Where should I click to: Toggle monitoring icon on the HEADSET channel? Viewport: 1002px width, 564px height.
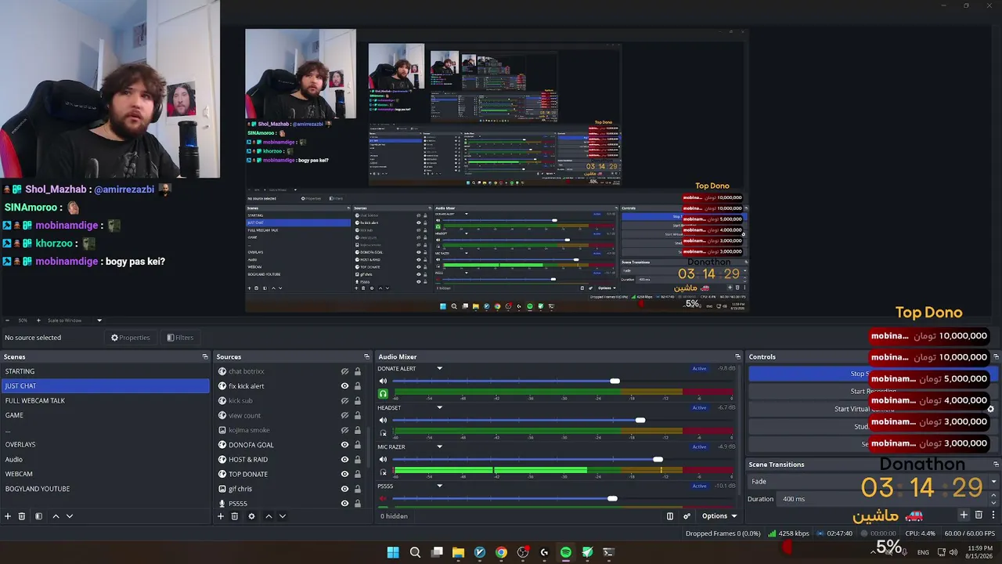(383, 432)
